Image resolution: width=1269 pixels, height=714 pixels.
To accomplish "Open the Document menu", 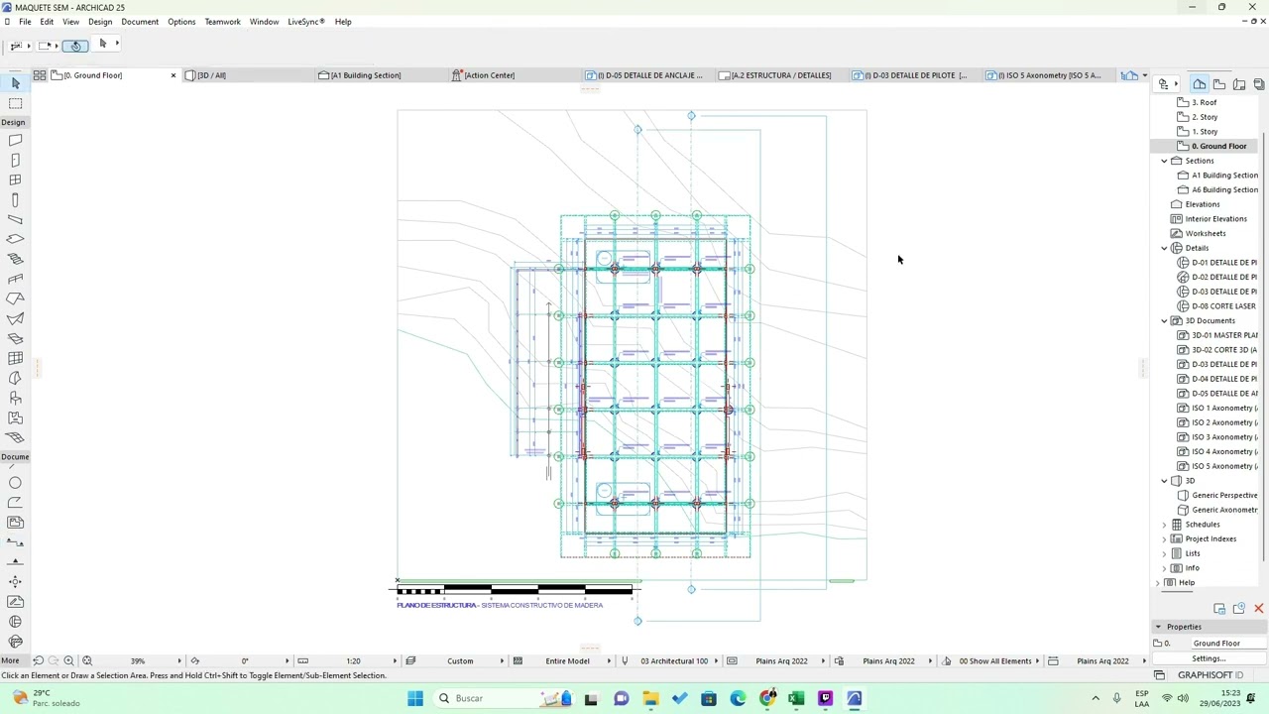I will (140, 22).
